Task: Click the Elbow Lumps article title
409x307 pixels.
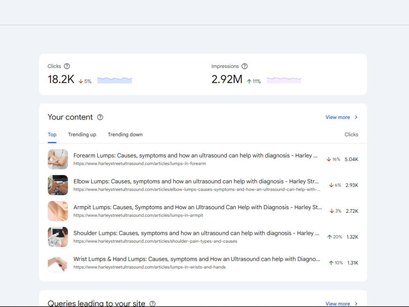Action: pos(196,181)
